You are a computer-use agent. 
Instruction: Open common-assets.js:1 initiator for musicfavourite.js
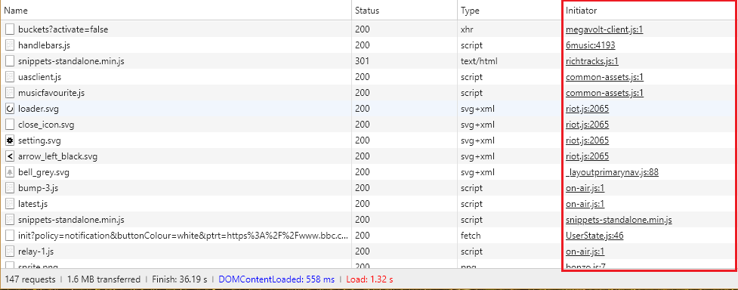click(x=604, y=93)
